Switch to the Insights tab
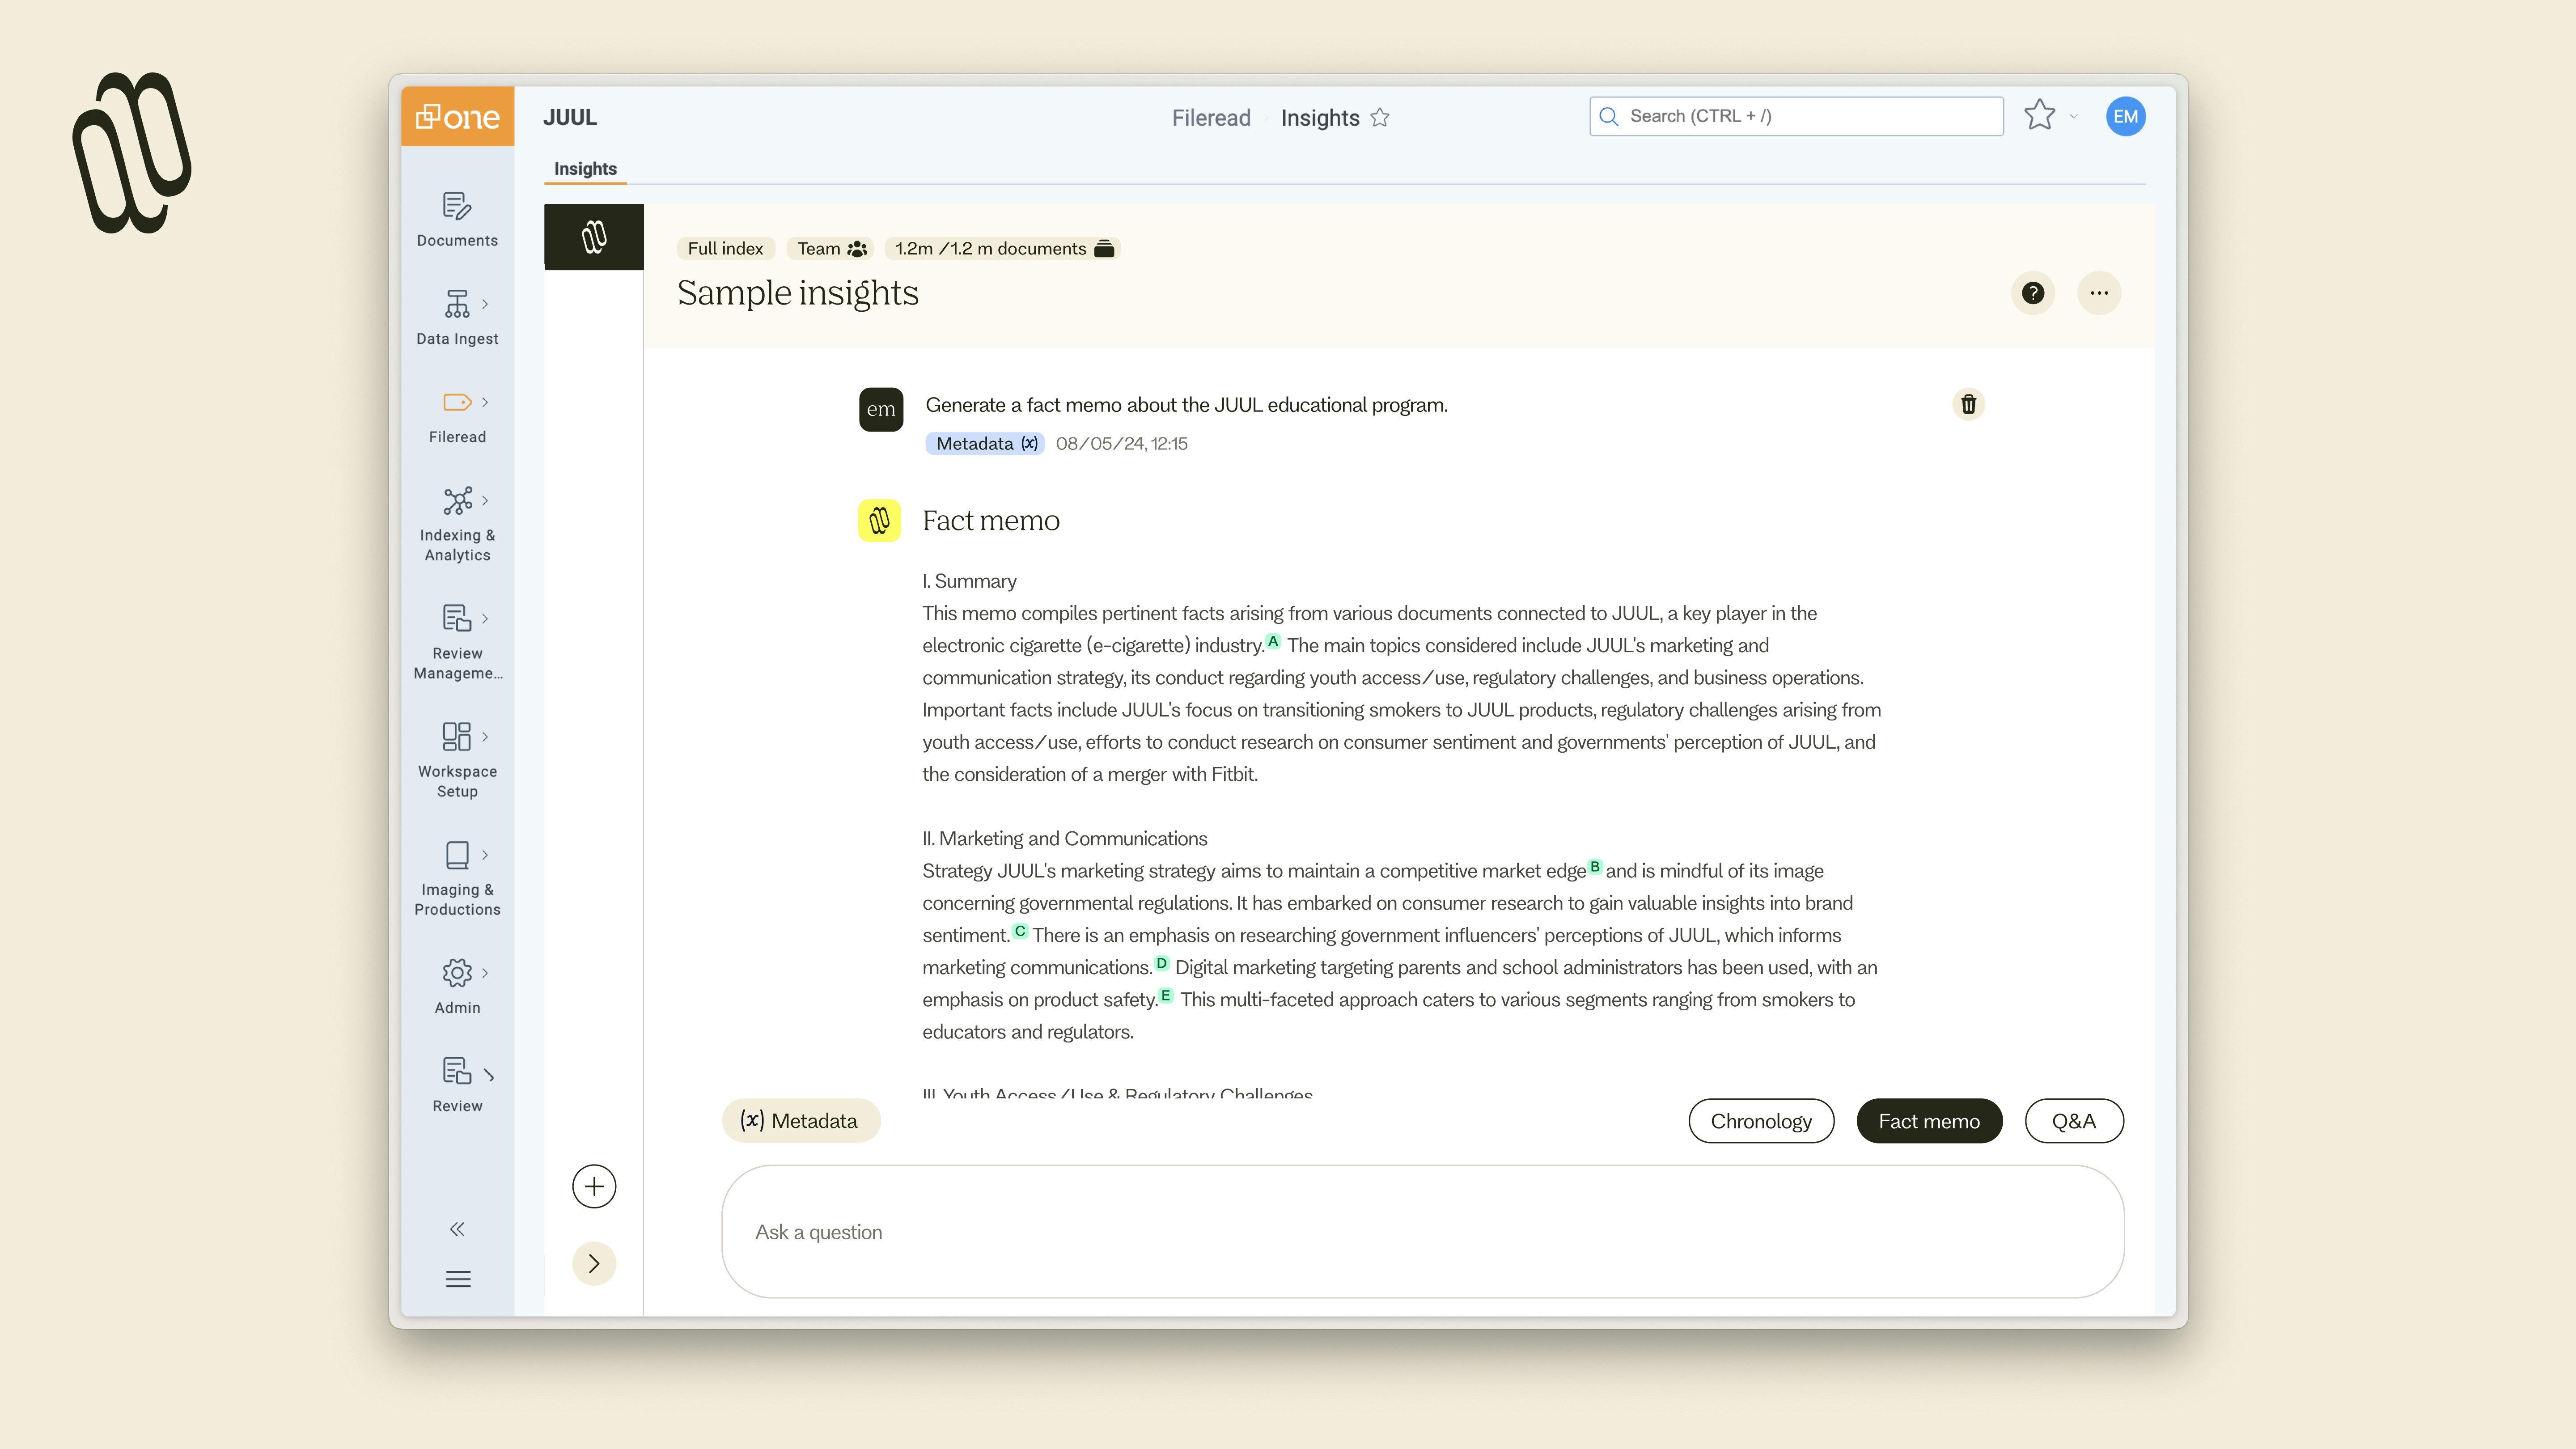This screenshot has height=1449, width=2576. (585, 169)
